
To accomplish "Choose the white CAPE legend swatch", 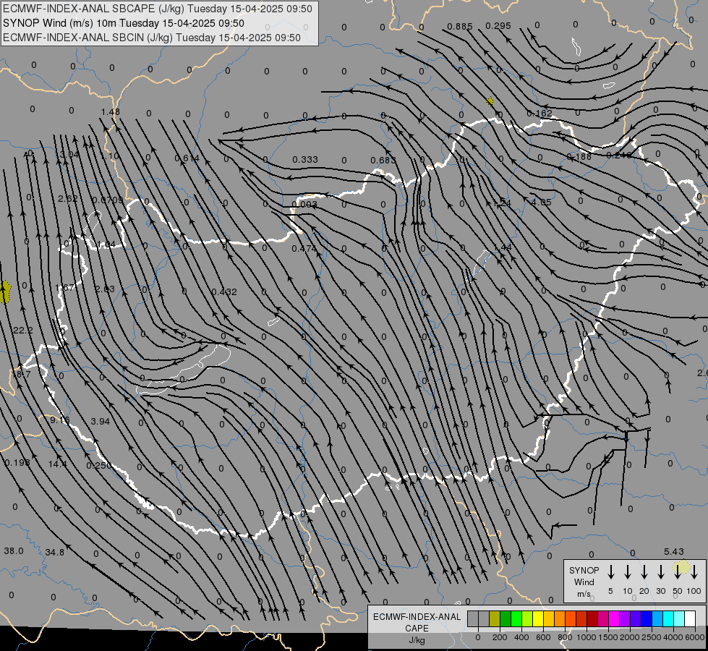I will pos(689,619).
